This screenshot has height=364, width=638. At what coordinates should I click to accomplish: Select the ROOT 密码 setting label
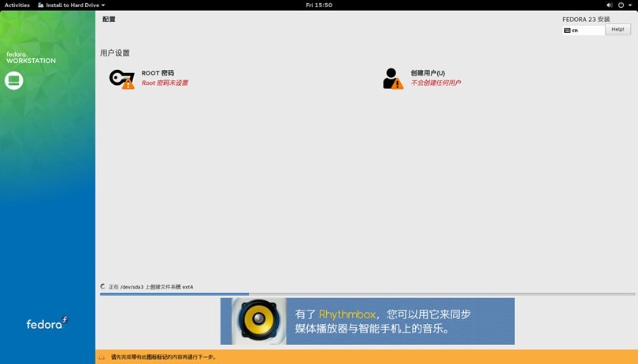(x=158, y=73)
